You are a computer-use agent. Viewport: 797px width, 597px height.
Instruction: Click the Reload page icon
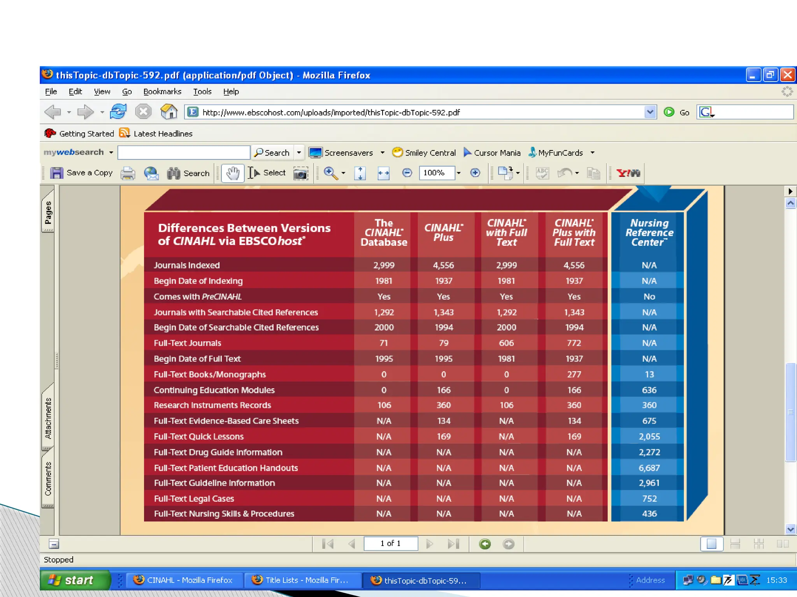pyautogui.click(x=118, y=112)
